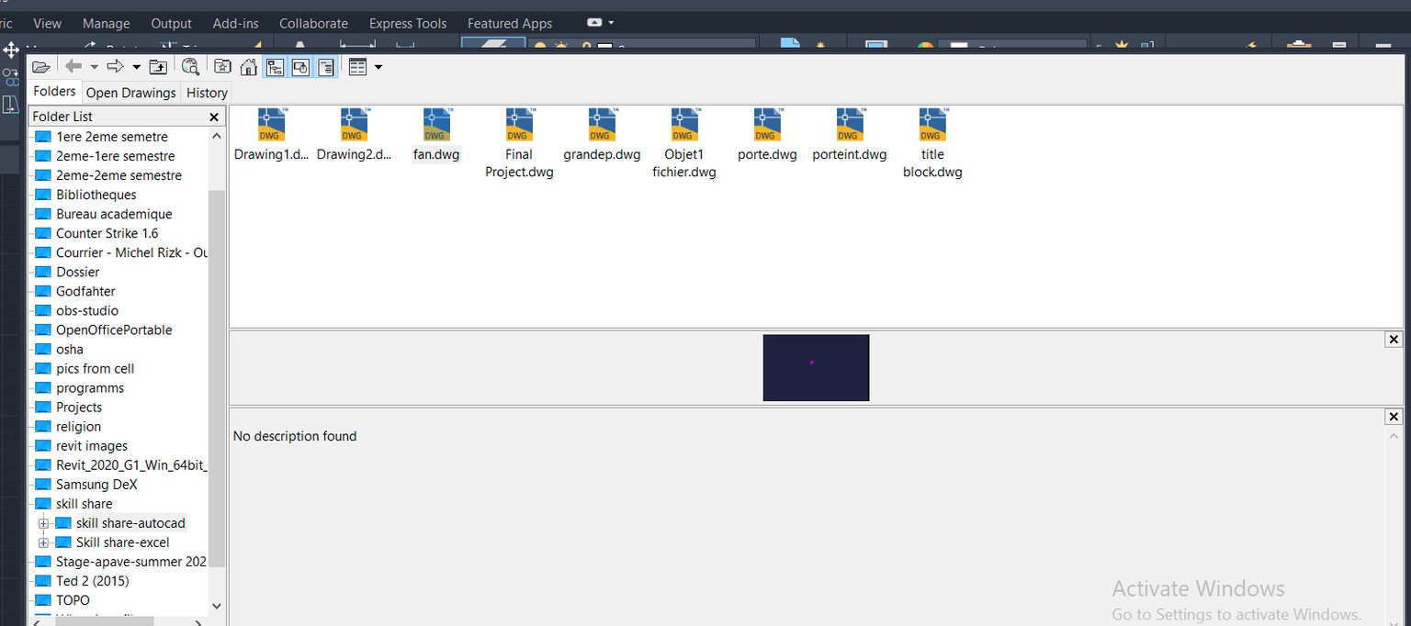Select the Objet1 fichier.dwg file icon

[x=684, y=125]
